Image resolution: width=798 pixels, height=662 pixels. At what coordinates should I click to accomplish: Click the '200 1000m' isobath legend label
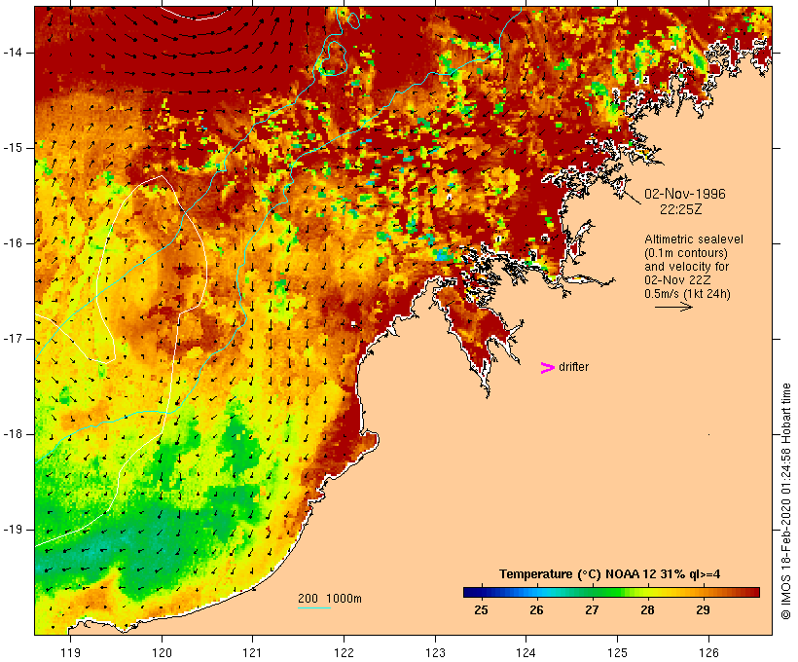tap(330, 599)
